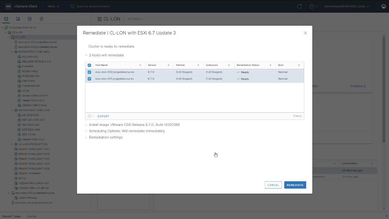Image resolution: width=389 pixels, height=219 pixels.
Task: Open the Boot column filter
Action: coord(299,65)
